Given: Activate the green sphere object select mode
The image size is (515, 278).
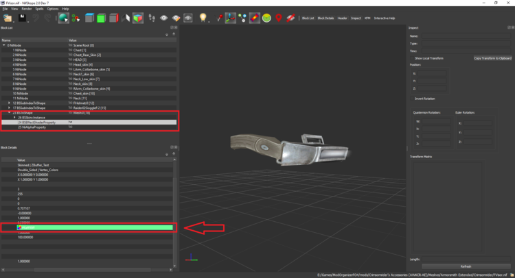Looking at the screenshot, I should [x=63, y=18].
